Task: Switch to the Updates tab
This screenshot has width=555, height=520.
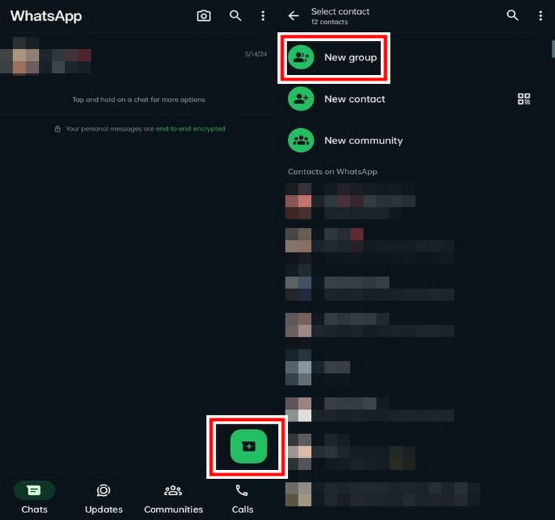Action: click(x=103, y=499)
